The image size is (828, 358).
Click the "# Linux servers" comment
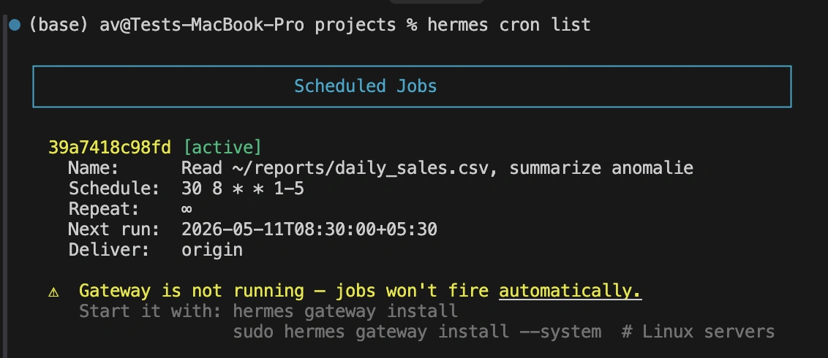(x=698, y=332)
